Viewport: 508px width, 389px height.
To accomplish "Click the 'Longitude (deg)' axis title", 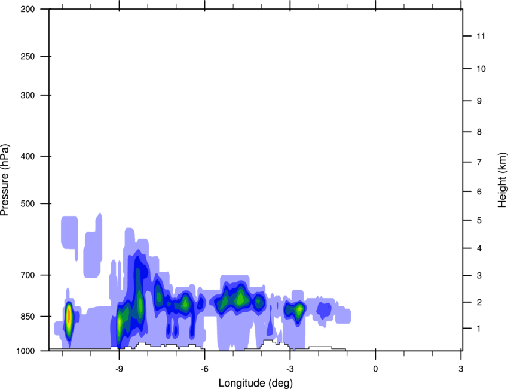I will 255,383.
